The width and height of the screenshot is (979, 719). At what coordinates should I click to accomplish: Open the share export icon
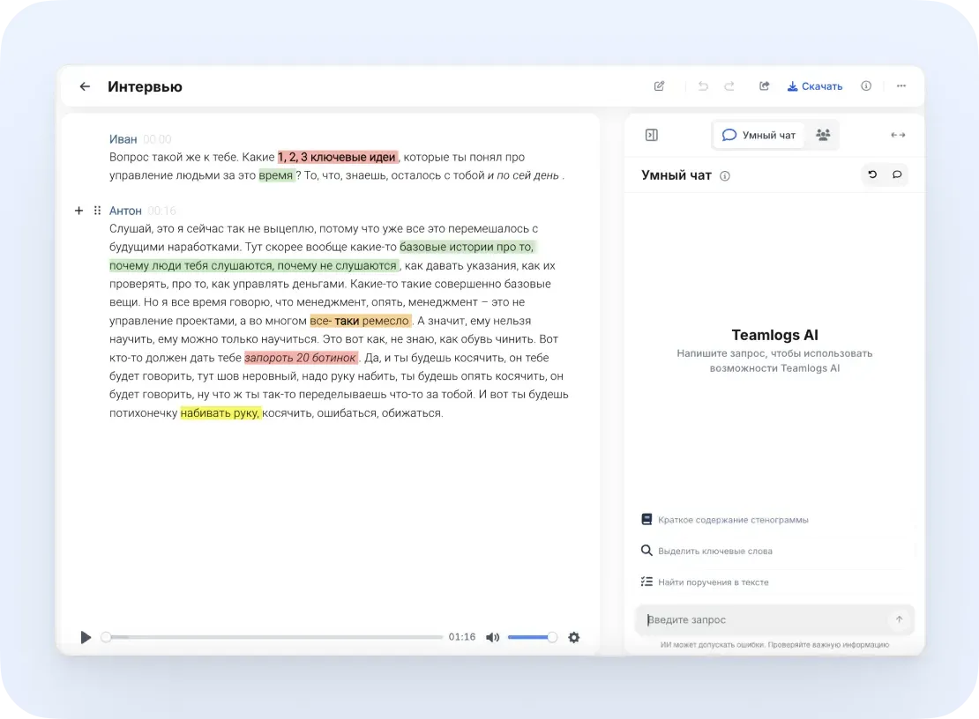pyautogui.click(x=764, y=86)
